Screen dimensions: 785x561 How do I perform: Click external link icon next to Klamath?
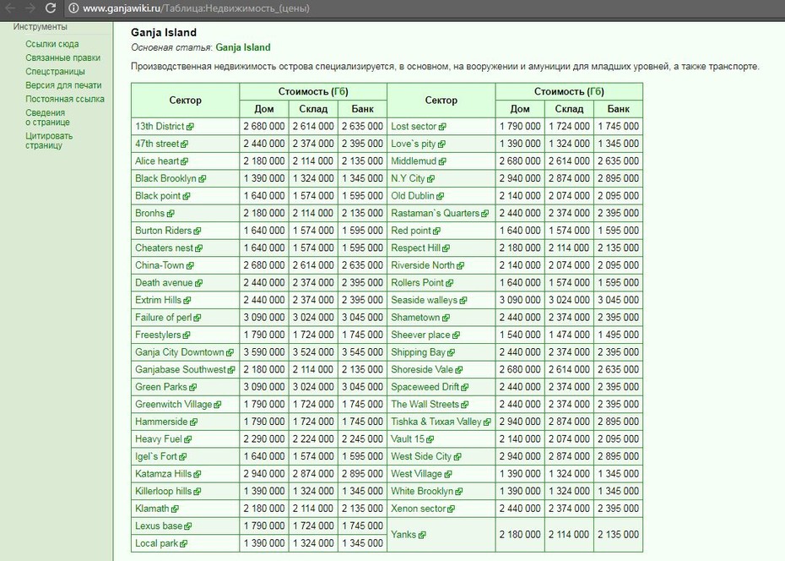click(175, 509)
